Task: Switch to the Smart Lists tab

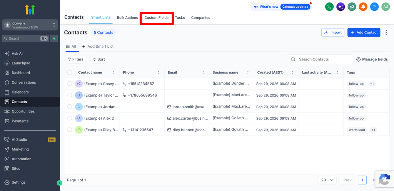Action: coord(101,18)
